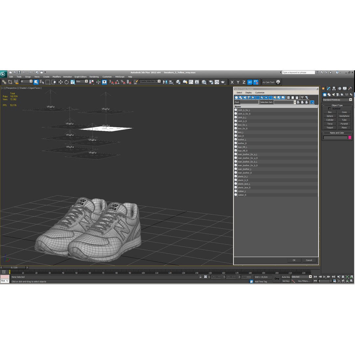Toggle XY axis constraint button
Viewport: 355px width, 355px height.
(250, 82)
